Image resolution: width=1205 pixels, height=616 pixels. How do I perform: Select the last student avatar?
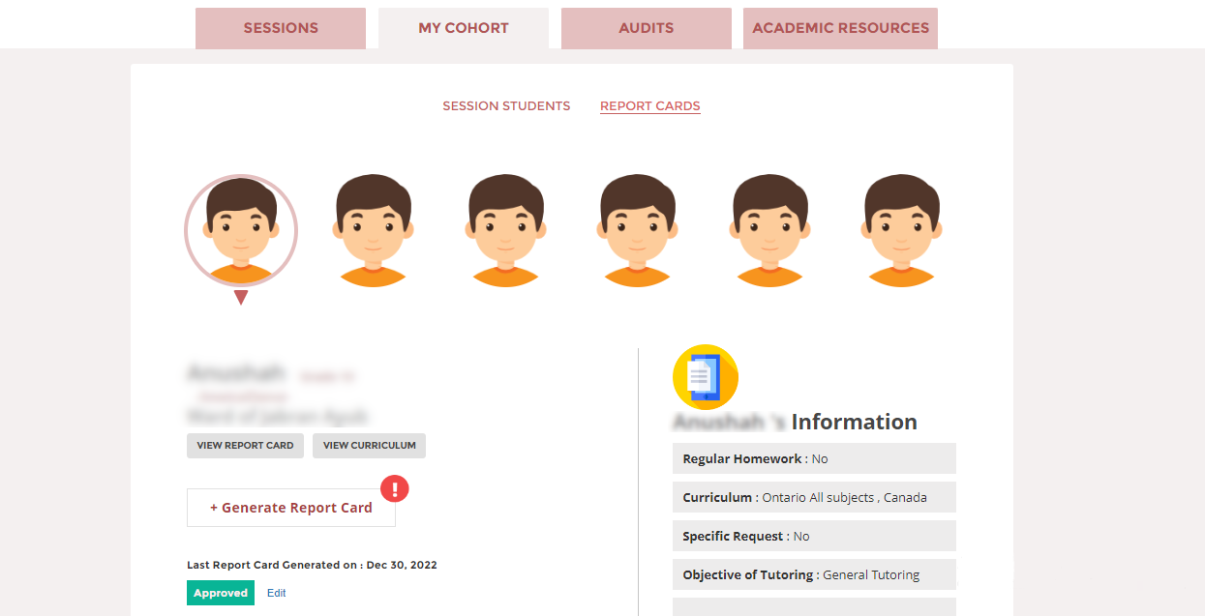click(x=901, y=230)
